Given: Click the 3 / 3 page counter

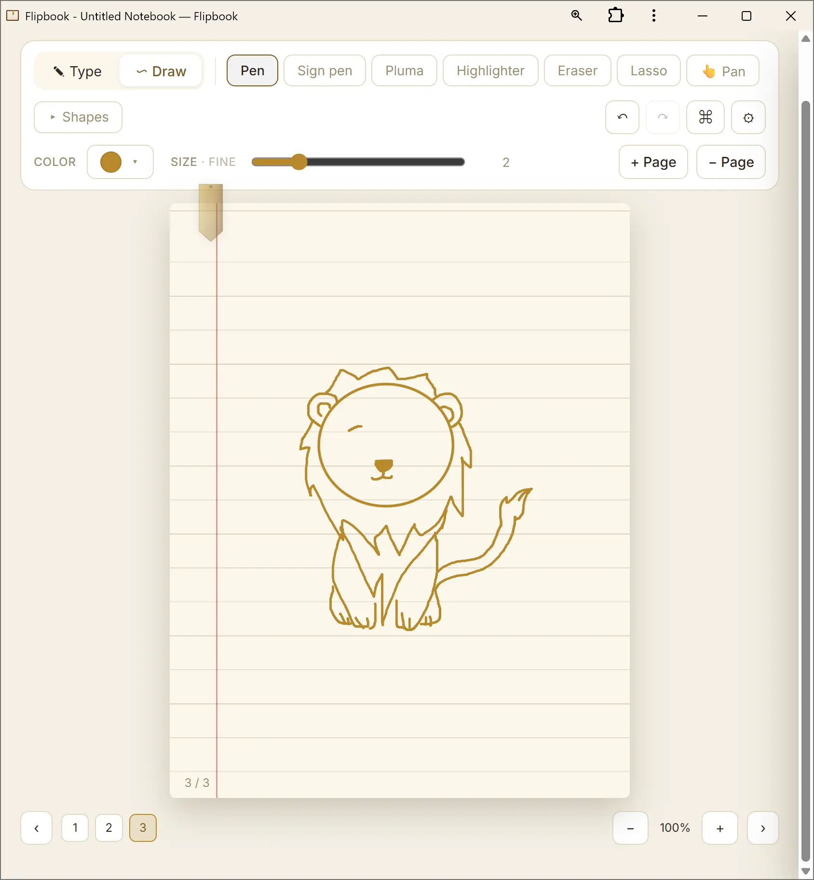Looking at the screenshot, I should [x=197, y=783].
